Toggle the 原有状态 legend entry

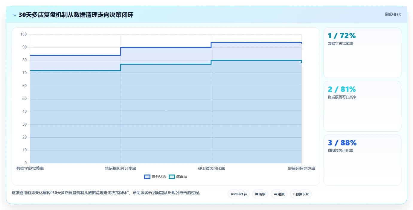tap(155, 176)
